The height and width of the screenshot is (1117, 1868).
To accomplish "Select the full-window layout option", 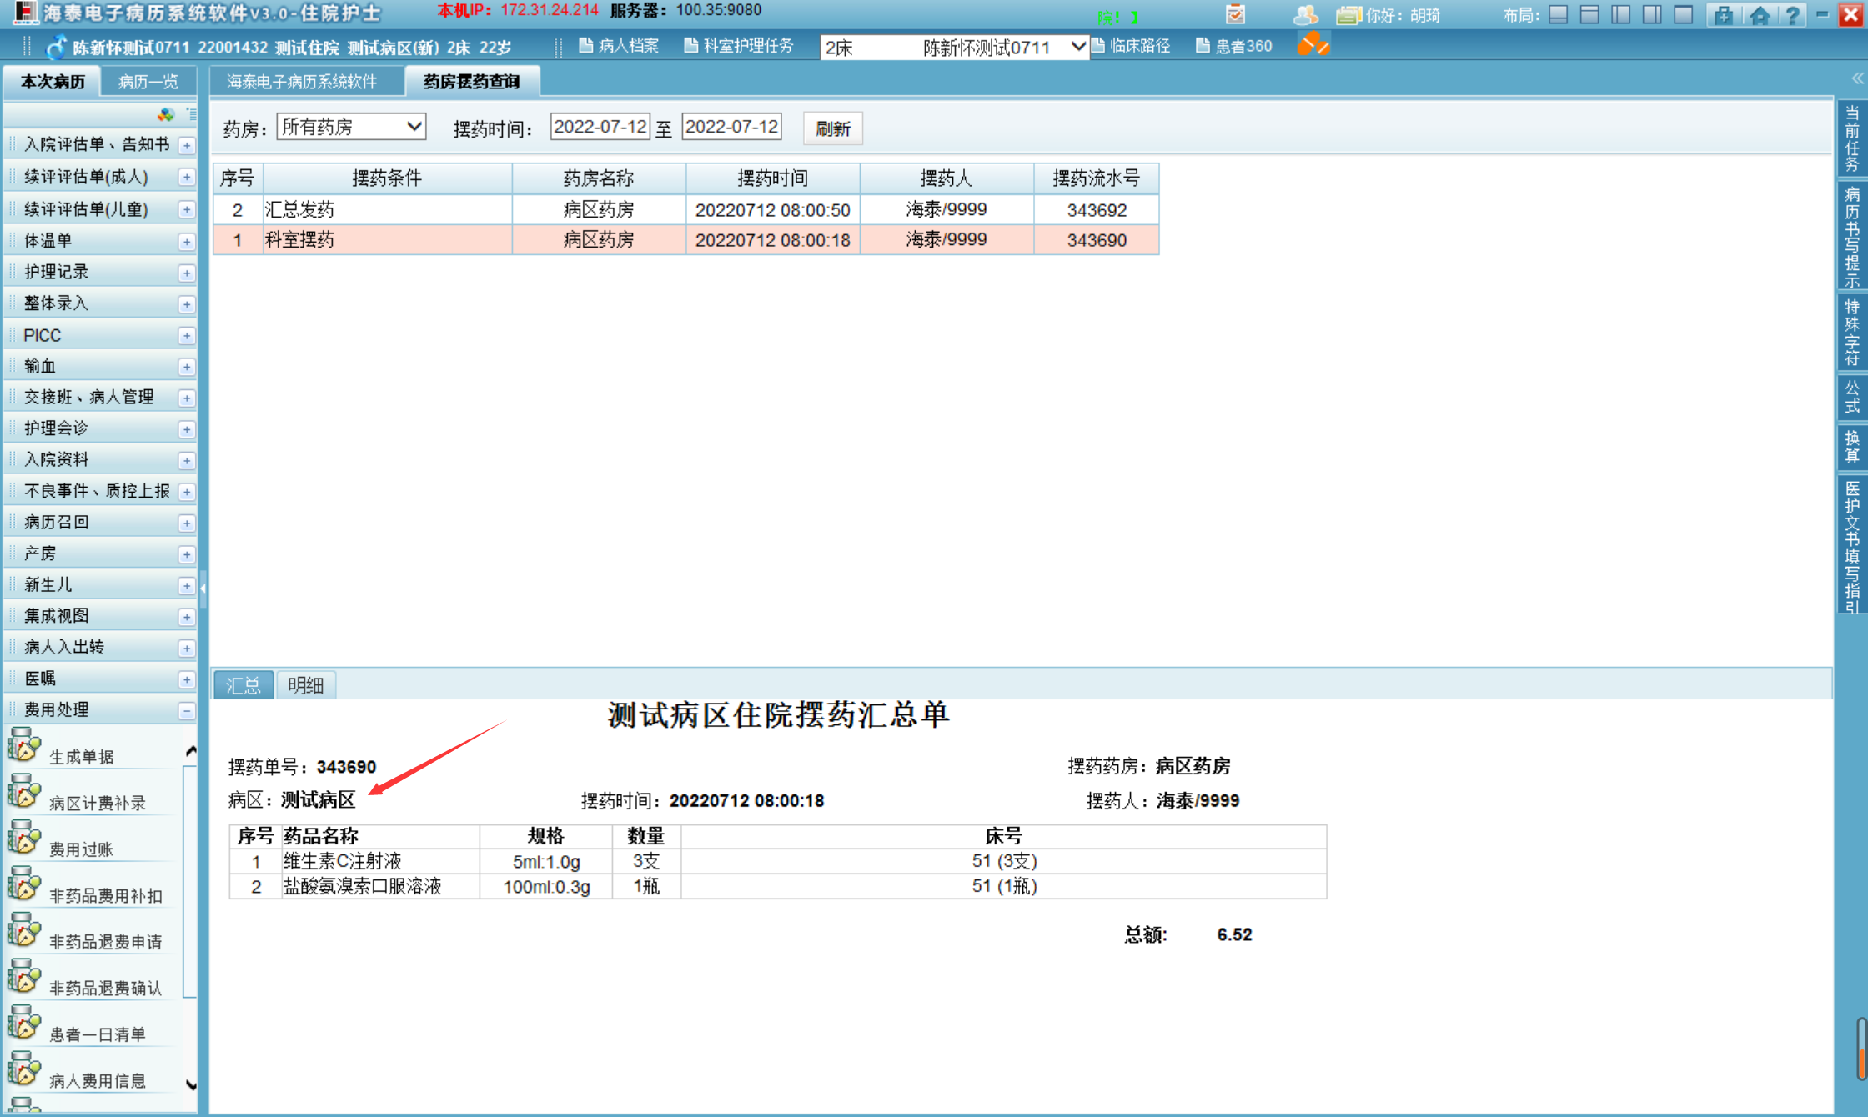I will (1684, 14).
